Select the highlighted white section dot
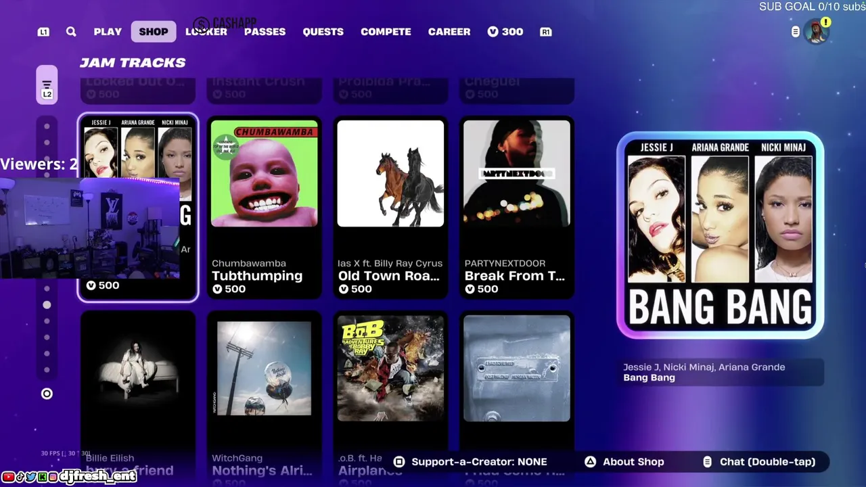866x487 pixels. pos(47,305)
